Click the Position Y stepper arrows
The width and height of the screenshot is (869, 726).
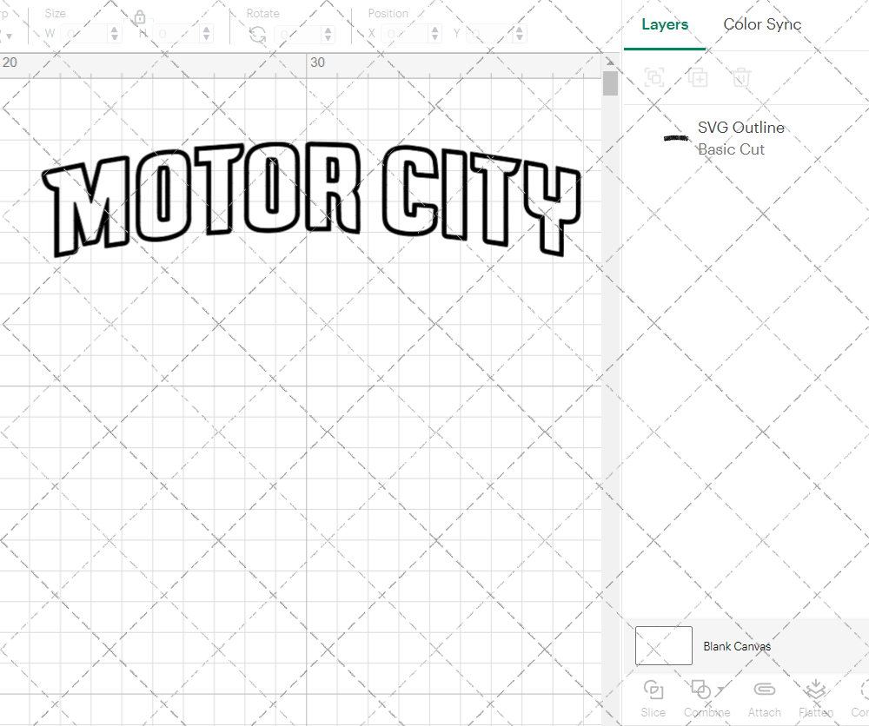pyautogui.click(x=520, y=35)
